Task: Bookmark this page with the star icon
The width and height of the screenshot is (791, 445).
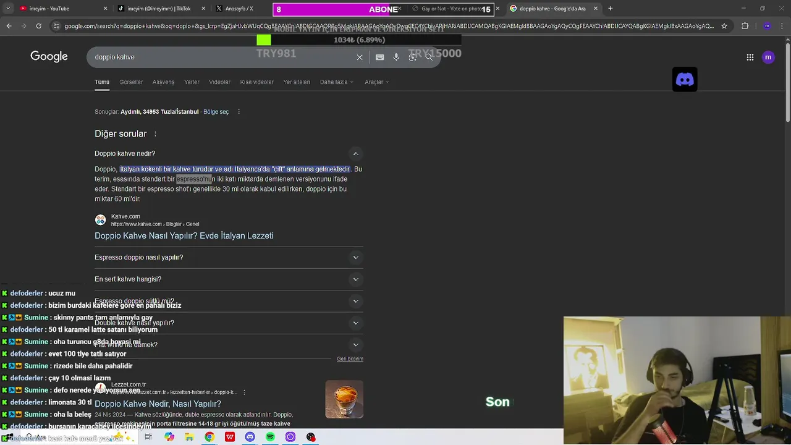Action: click(724, 26)
